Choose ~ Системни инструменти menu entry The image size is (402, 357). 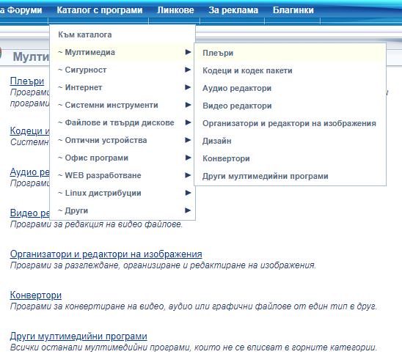[x=123, y=105]
